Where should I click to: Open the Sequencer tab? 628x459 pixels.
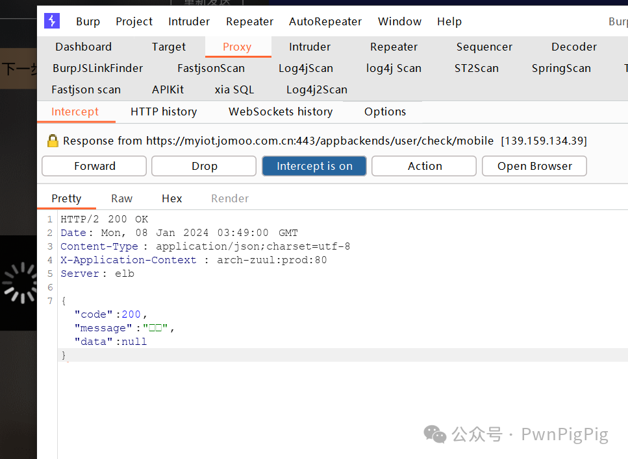[484, 47]
